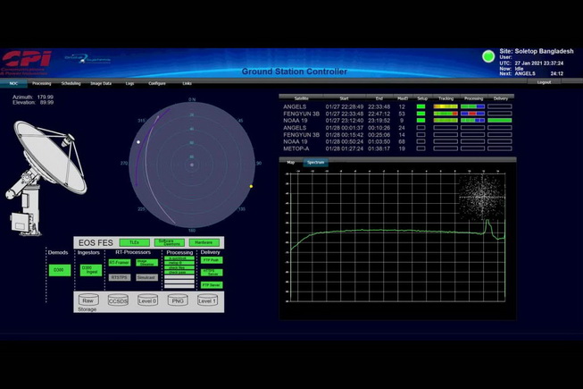583x389 pixels.
Task: Click the Software Daemons status button
Action: pyautogui.click(x=169, y=242)
